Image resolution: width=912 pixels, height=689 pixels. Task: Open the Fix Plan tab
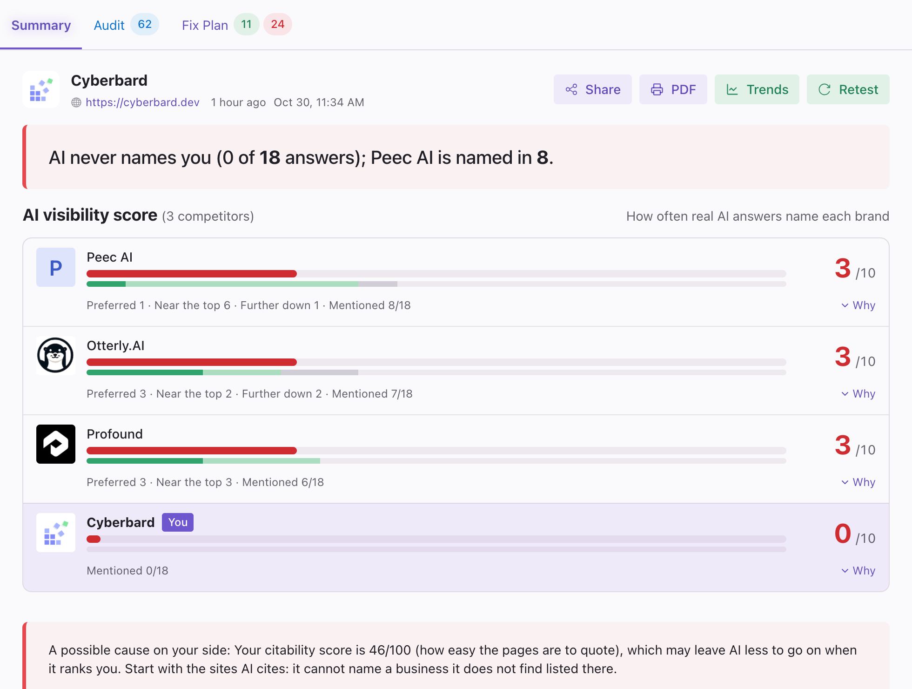click(205, 25)
